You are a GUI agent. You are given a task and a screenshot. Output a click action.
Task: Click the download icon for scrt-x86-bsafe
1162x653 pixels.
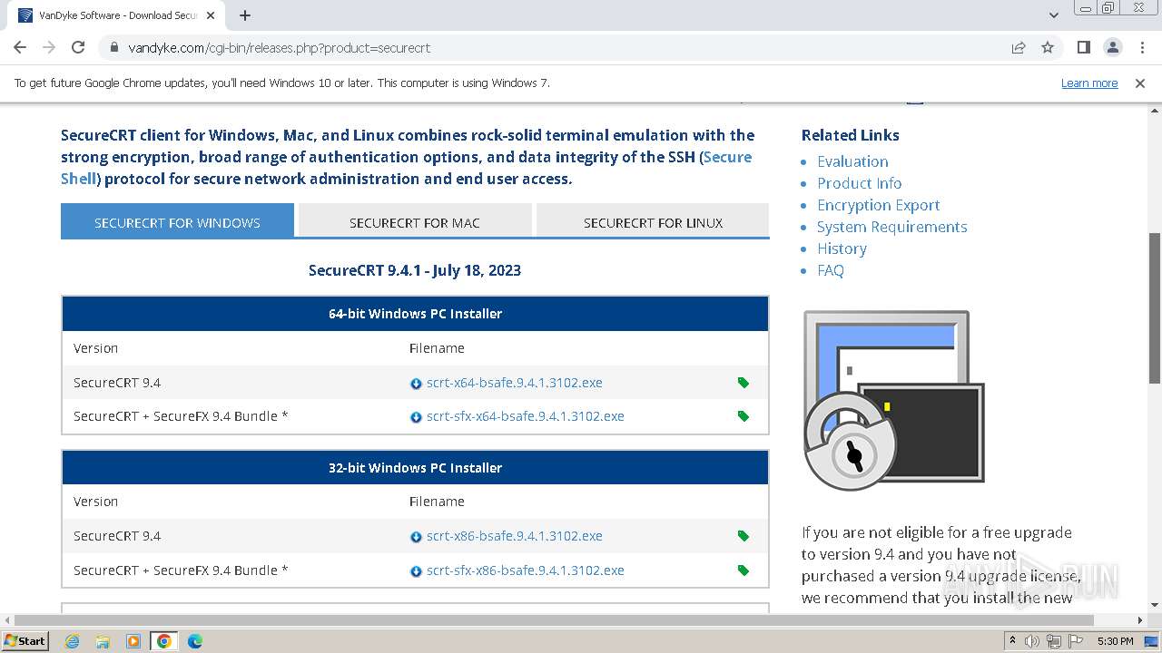click(416, 537)
